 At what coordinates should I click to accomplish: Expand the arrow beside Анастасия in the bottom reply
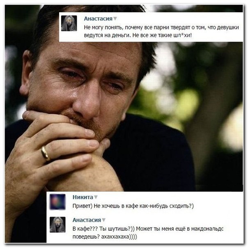[x=103, y=220]
